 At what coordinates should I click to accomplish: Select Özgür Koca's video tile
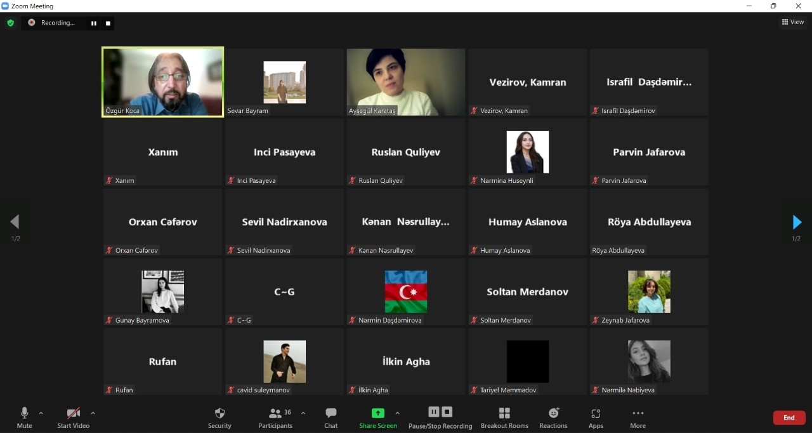tap(162, 82)
